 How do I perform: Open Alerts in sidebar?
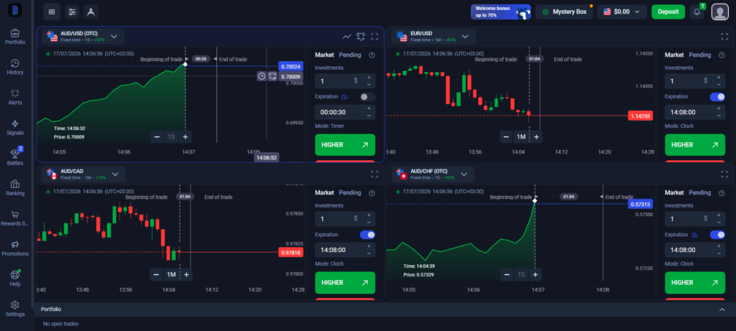[15, 97]
